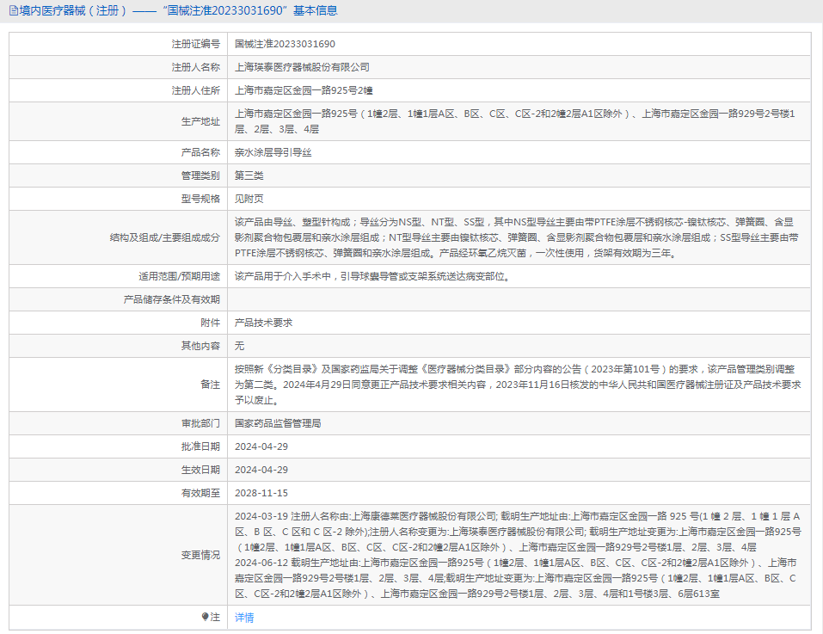Click the lightbulb icon beside 注

(x=206, y=617)
